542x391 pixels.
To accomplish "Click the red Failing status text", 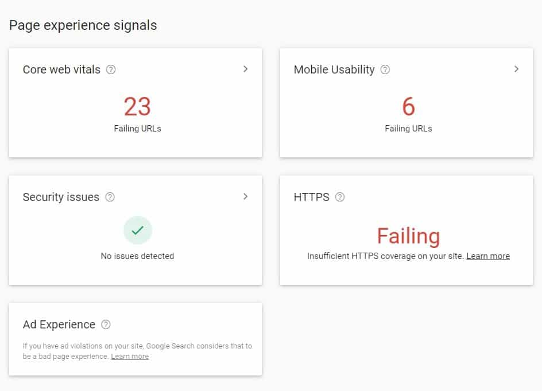I will [x=408, y=237].
